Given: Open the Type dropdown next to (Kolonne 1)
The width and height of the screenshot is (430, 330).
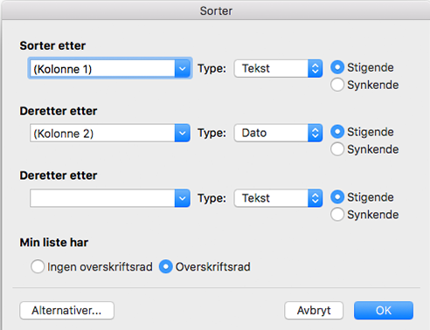Looking at the screenshot, I should coord(278,69).
